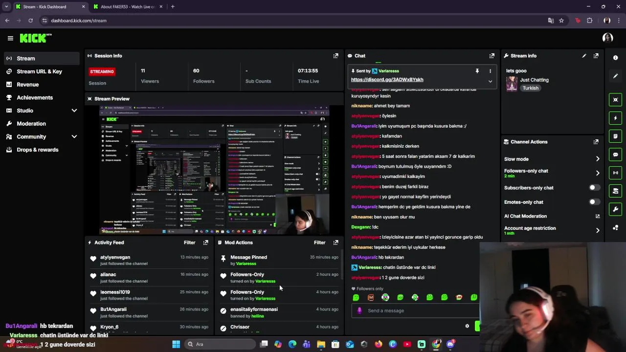626x352 pixels.
Task: Expand the Community submenu chevron
Action: click(x=74, y=137)
